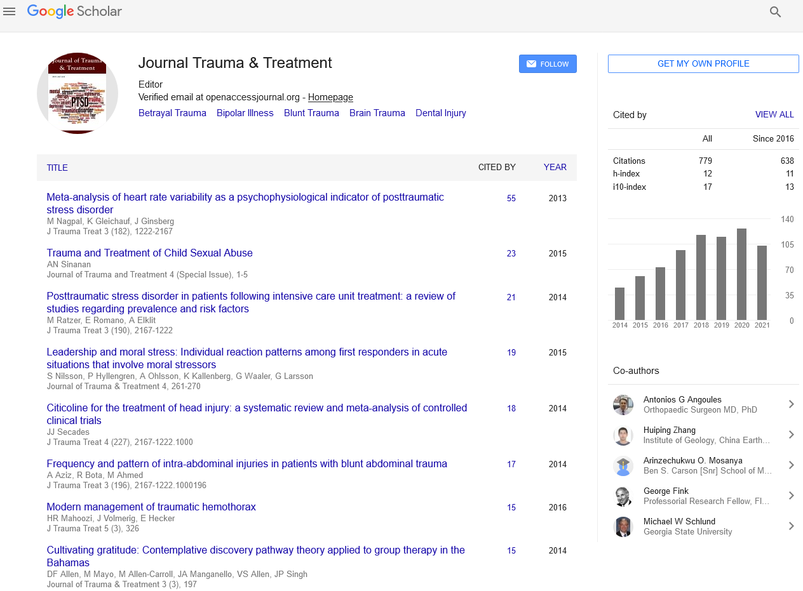This screenshot has height=591, width=803.
Task: Expand Huiping Zhang co-author chevron
Action: 791,435
